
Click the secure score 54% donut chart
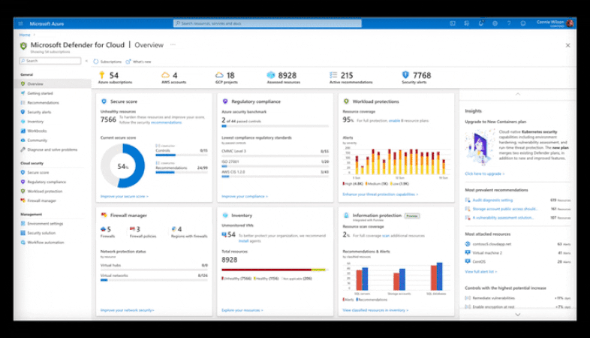click(122, 166)
